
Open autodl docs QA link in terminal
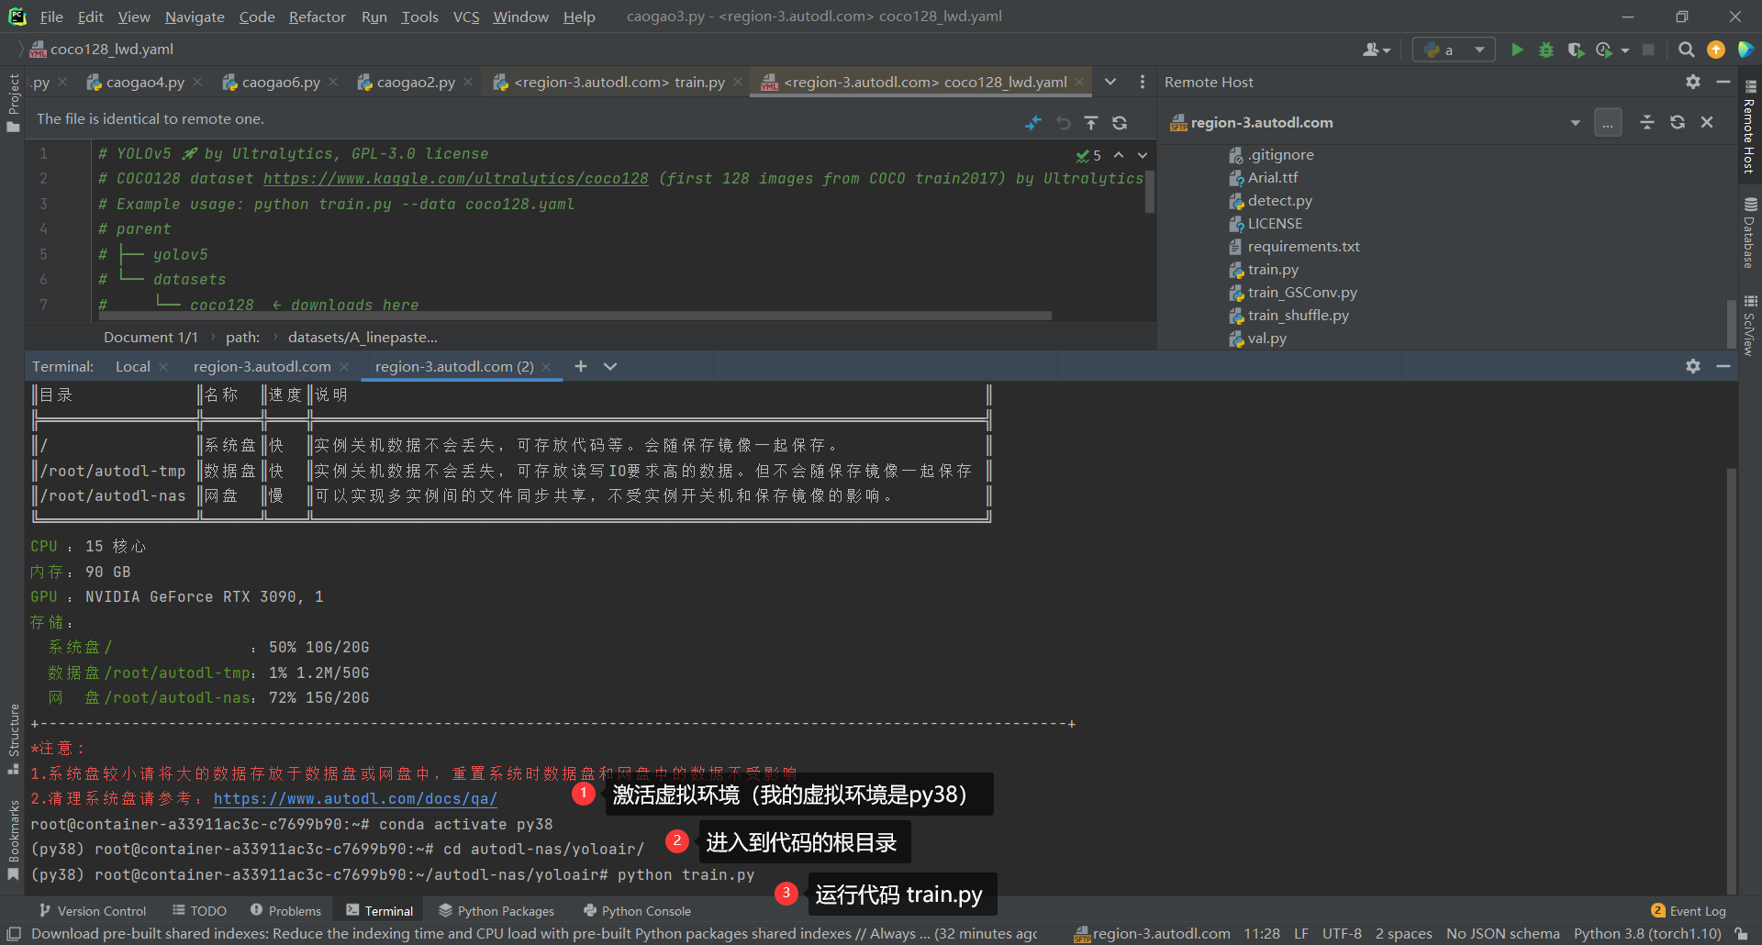355,799
